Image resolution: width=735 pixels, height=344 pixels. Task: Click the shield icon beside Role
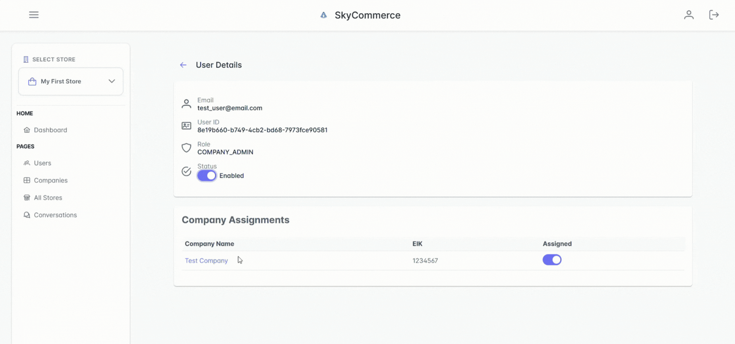coord(186,148)
